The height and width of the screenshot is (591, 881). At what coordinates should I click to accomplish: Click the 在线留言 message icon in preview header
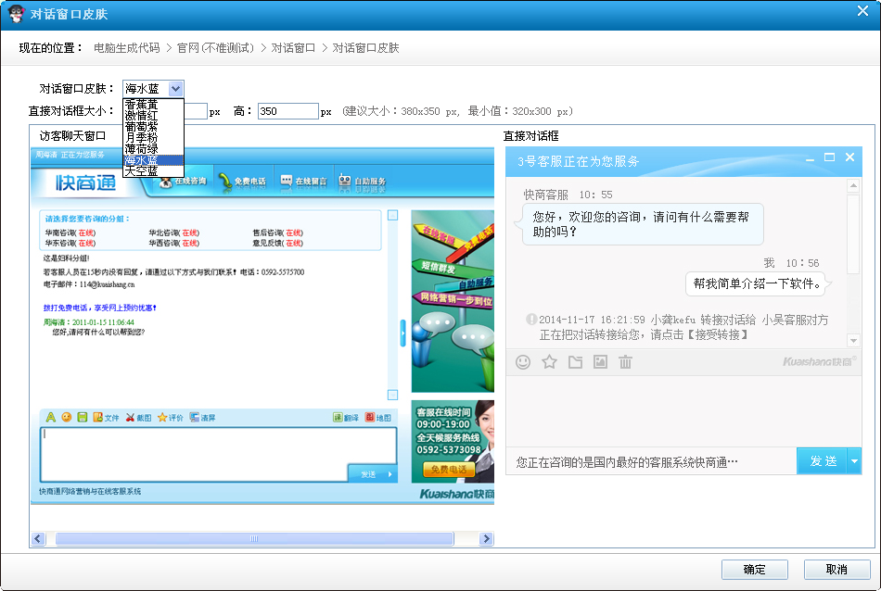287,182
